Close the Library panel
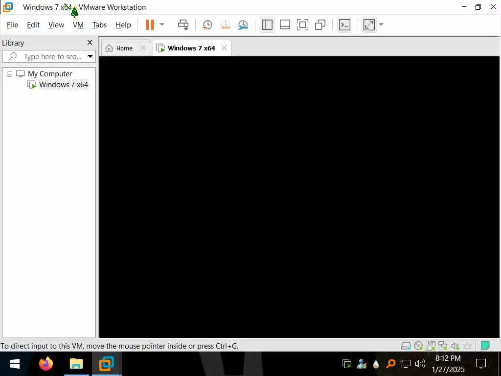Viewport: 501px width, 376px height. click(90, 43)
